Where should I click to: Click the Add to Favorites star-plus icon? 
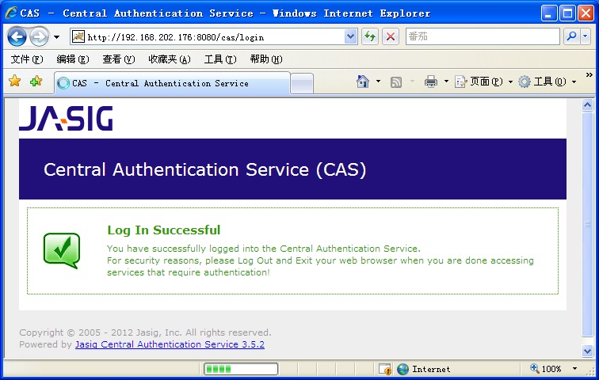[x=36, y=81]
